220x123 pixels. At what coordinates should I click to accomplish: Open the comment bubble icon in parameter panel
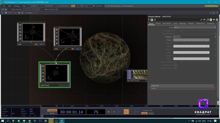pos(205,20)
